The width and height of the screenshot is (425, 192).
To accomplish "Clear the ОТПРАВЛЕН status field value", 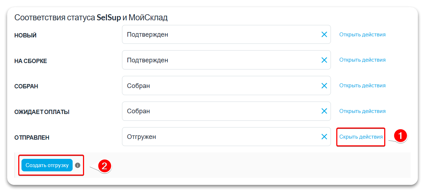I will tap(324, 137).
